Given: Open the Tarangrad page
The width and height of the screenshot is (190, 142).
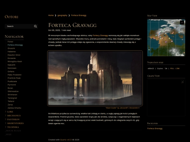Looking at the screenshot, I should (12, 98).
